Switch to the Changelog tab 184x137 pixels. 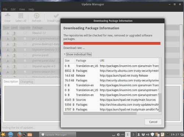point(26,82)
